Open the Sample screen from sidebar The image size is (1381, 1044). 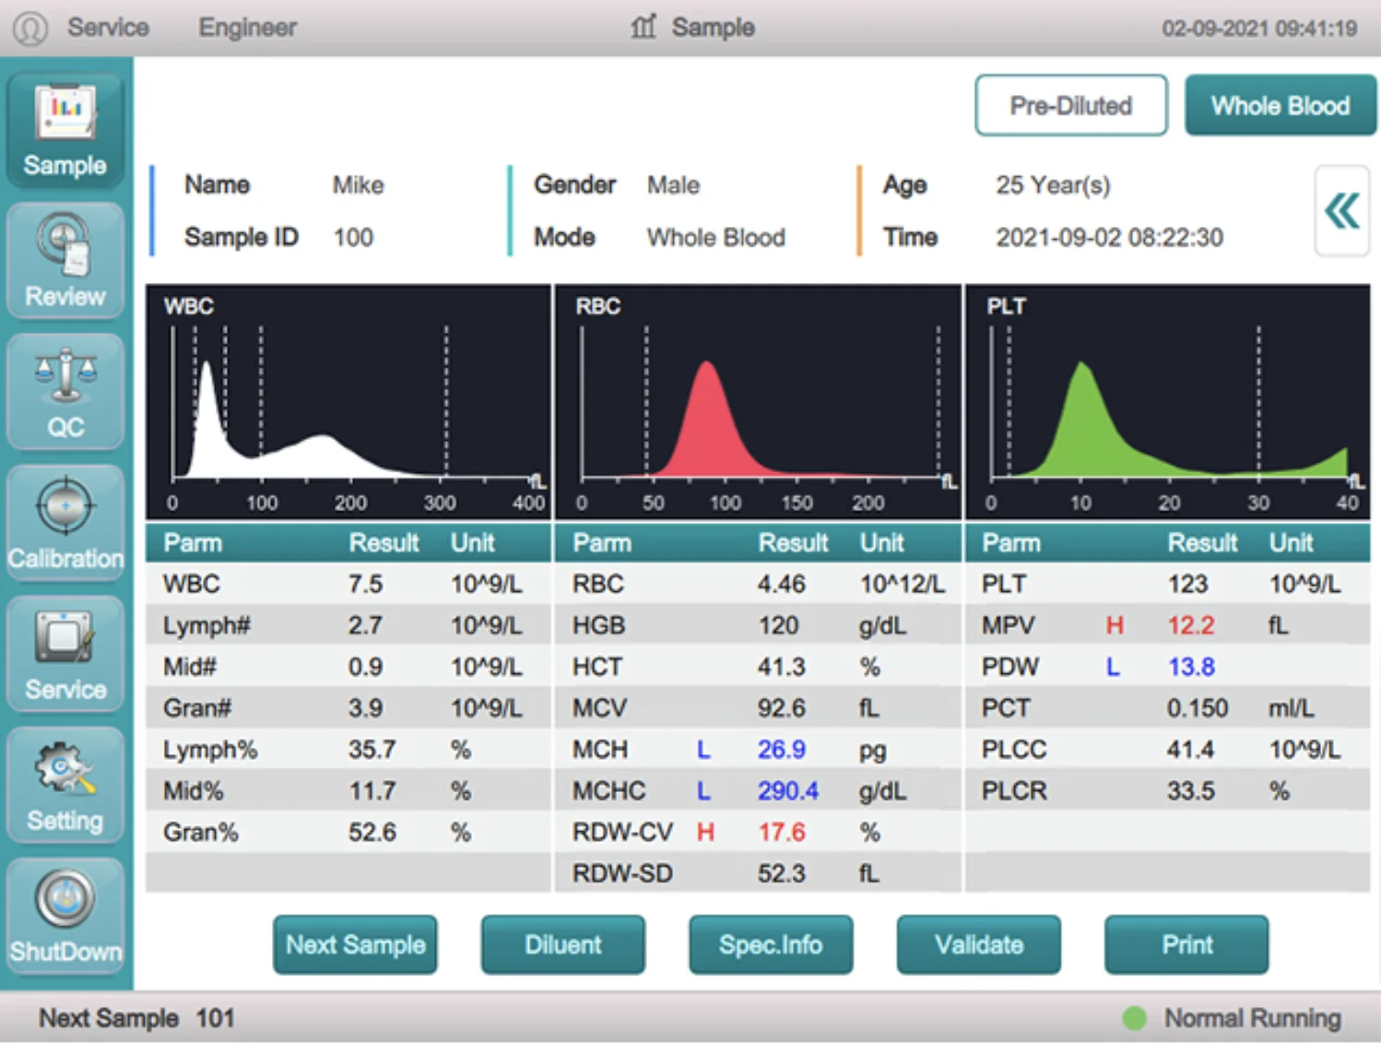(65, 130)
